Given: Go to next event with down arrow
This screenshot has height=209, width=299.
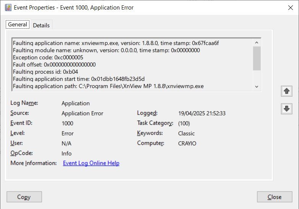Looking at the screenshot, I should tap(286, 109).
